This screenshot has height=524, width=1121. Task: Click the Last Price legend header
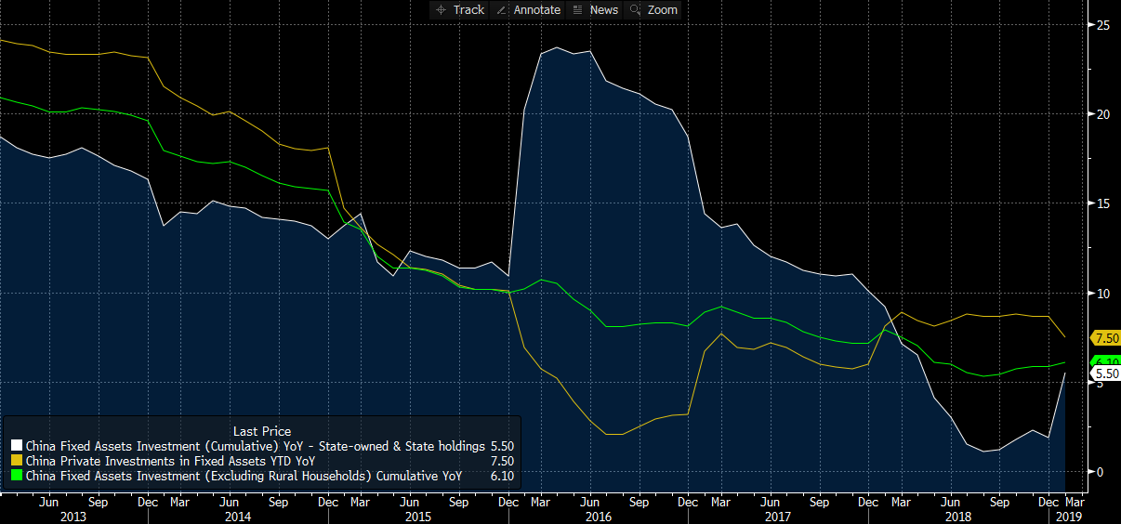pyautogui.click(x=261, y=431)
